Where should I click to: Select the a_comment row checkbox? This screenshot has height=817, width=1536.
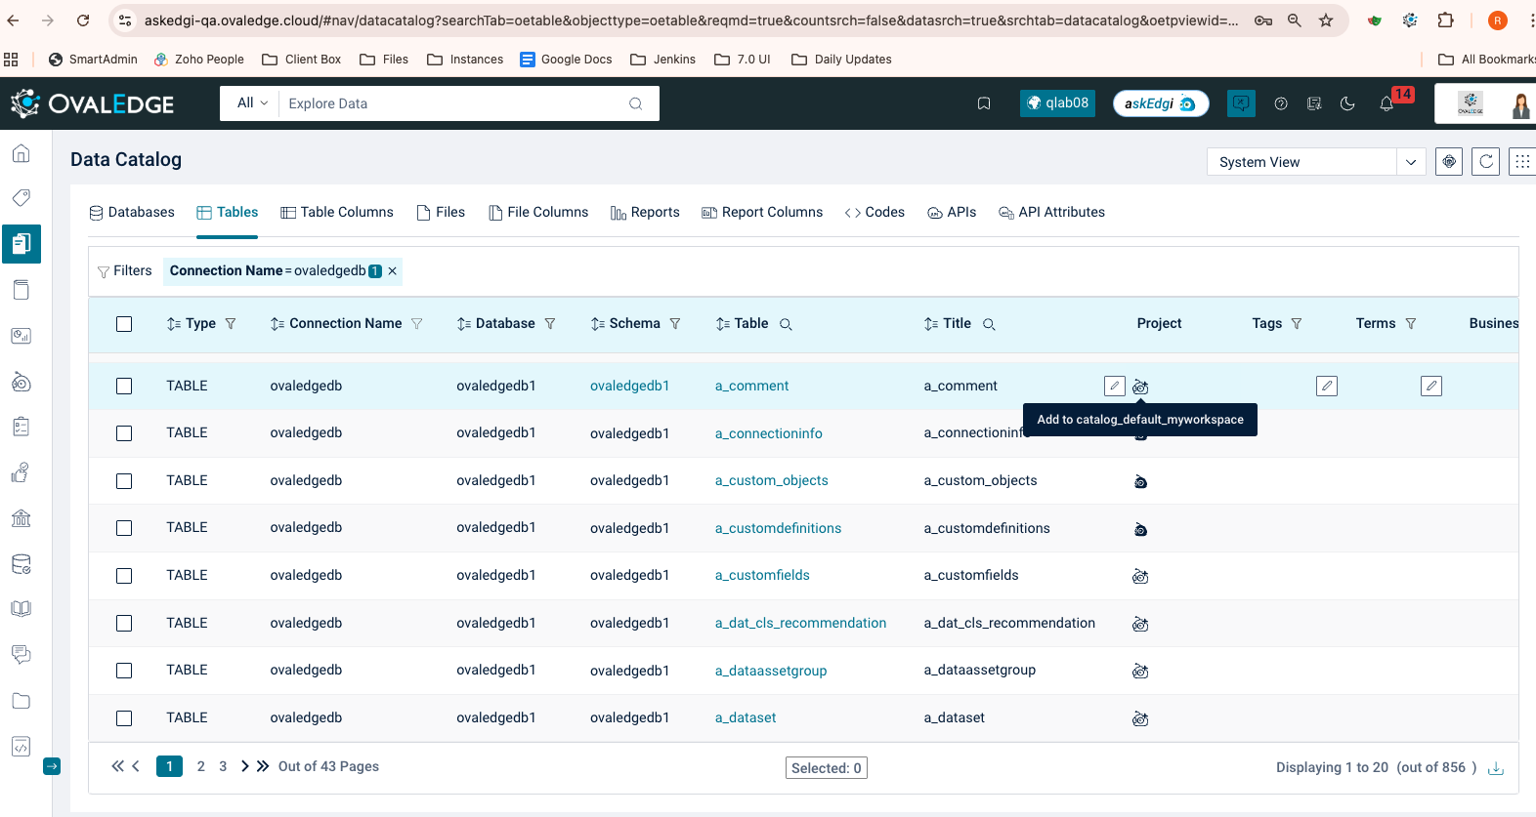point(124,387)
